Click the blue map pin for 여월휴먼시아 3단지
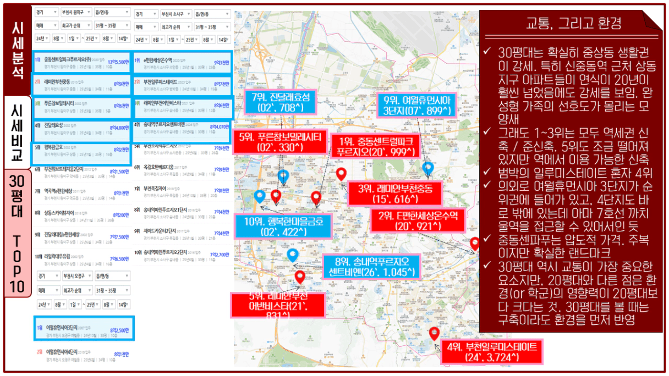 pos(427,168)
